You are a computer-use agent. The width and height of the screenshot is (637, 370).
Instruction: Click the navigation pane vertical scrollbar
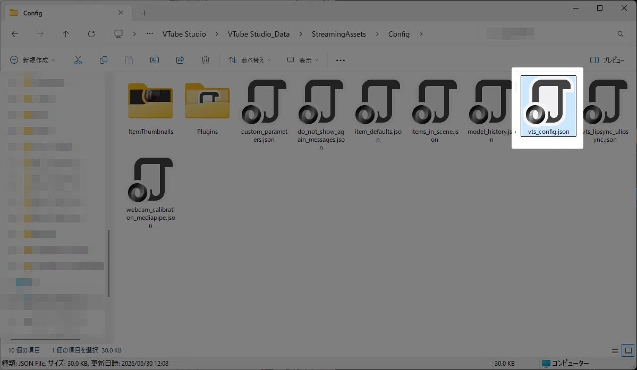108,264
